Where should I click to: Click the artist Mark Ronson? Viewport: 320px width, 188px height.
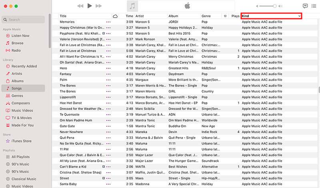[145, 39]
